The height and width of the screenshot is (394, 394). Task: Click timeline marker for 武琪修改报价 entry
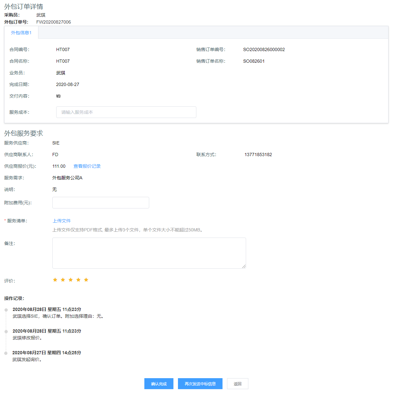pyautogui.click(x=6, y=332)
